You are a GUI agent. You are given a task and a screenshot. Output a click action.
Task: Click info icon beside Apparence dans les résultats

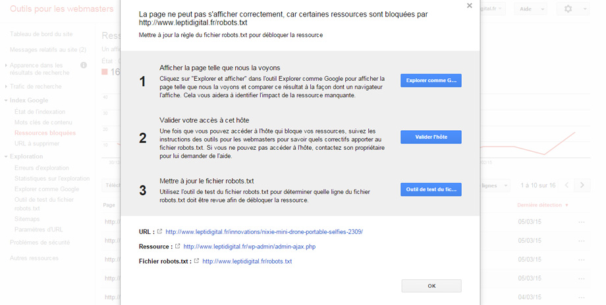pos(84,65)
